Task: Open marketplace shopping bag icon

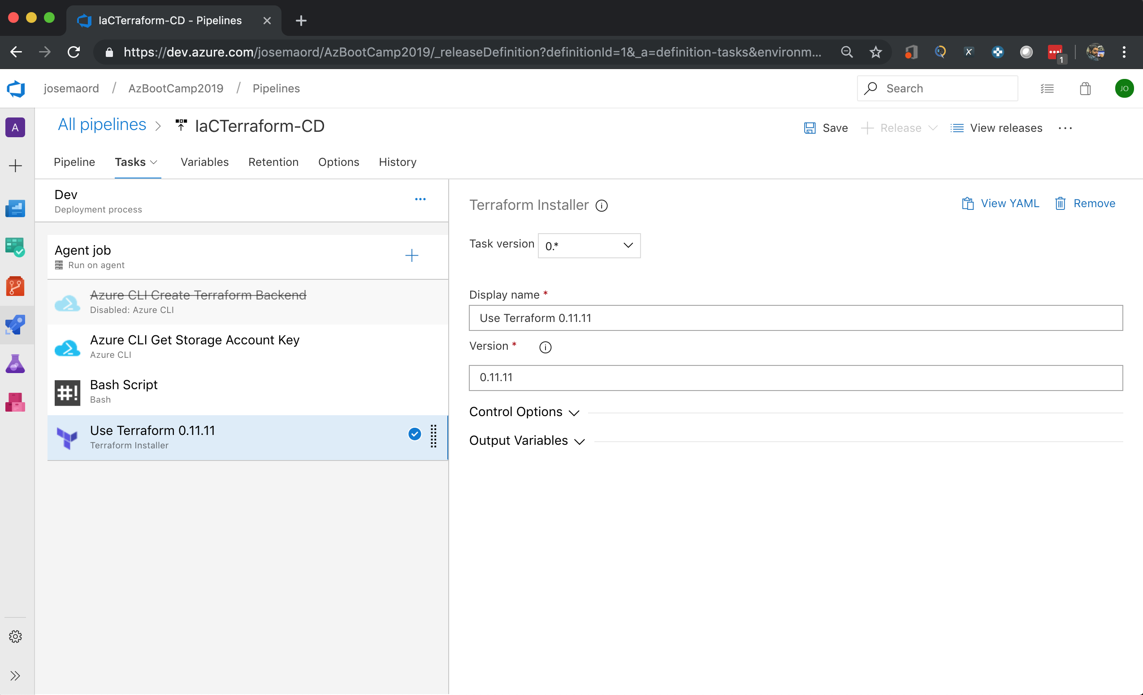Action: tap(1085, 89)
